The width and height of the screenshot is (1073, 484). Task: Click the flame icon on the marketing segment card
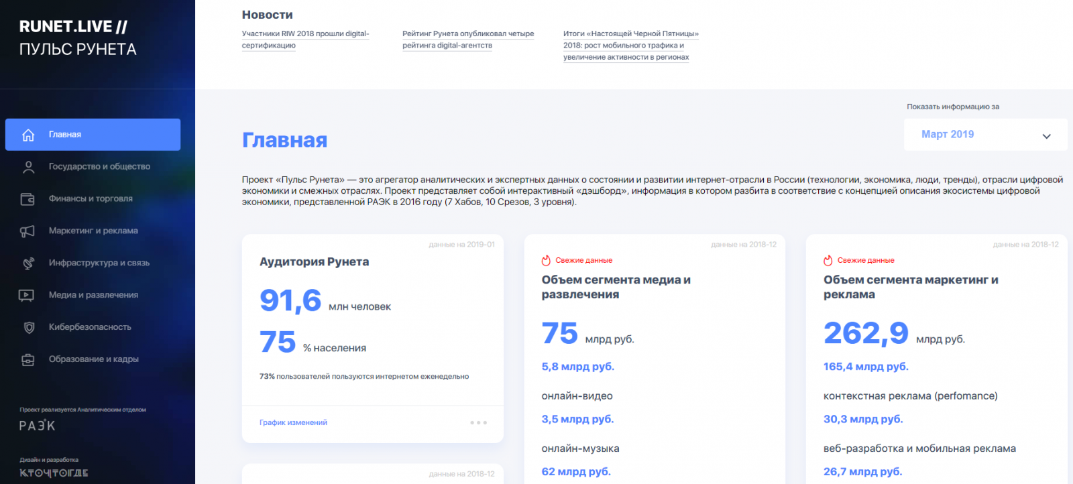(828, 260)
